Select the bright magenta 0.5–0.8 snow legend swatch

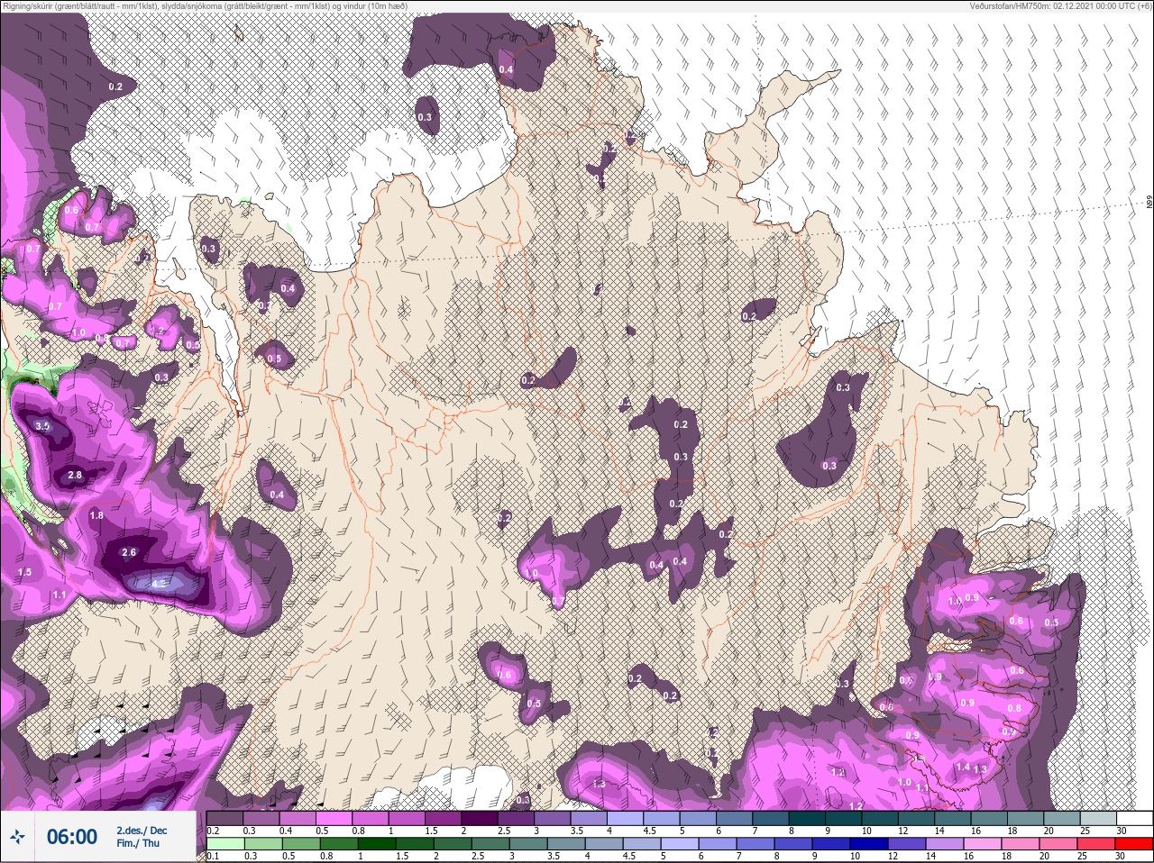click(334, 819)
